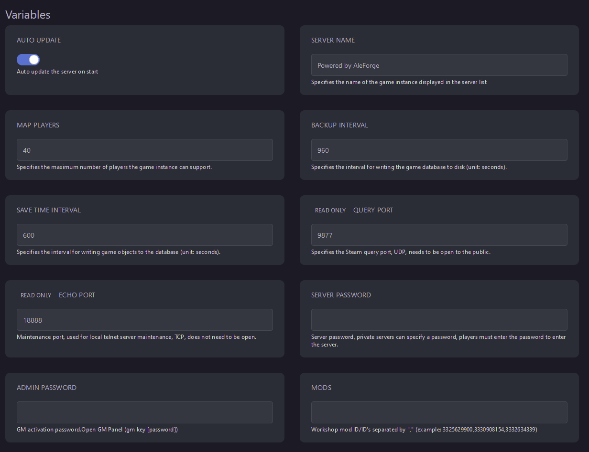Click the Workshop mod ID example description

(x=424, y=430)
